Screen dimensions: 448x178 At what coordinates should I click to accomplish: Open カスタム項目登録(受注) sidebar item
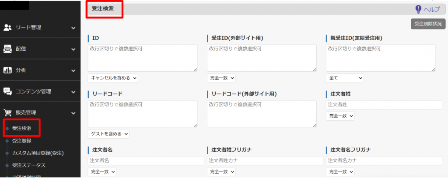coord(38,153)
